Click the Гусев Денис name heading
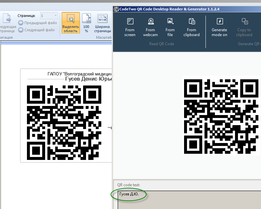The width and height of the screenshot is (261, 209). pos(88,79)
